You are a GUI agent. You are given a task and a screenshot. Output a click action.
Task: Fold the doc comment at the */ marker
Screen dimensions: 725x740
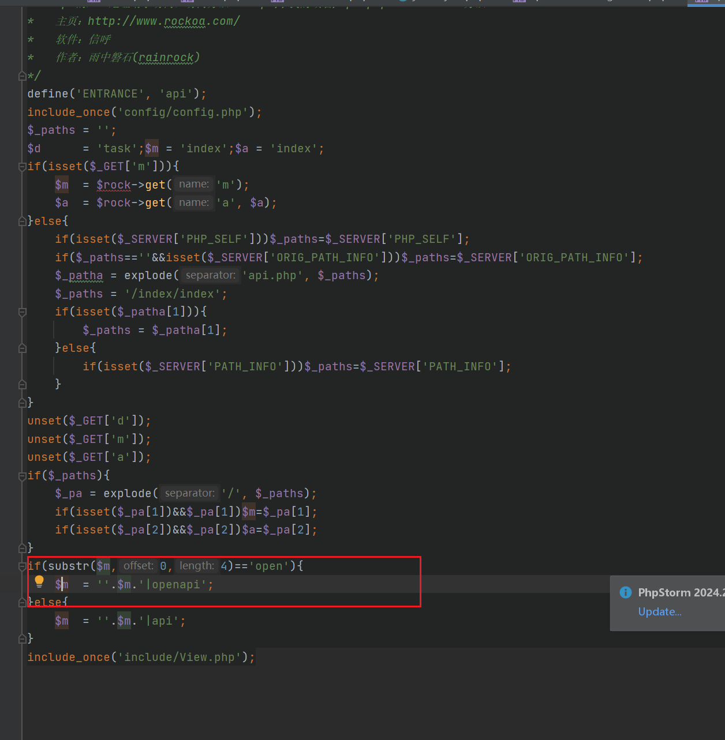[23, 76]
